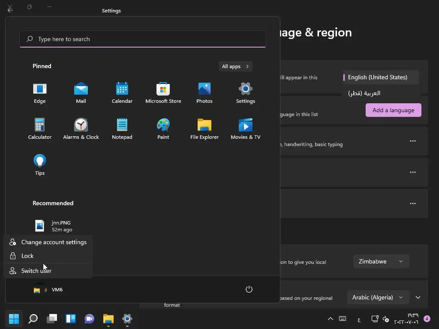Viewport: 439px width, 329px height.
Task: Launch the Paint app
Action: [163, 129]
